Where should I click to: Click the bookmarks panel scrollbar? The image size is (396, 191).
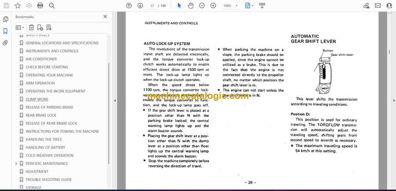(x=109, y=113)
